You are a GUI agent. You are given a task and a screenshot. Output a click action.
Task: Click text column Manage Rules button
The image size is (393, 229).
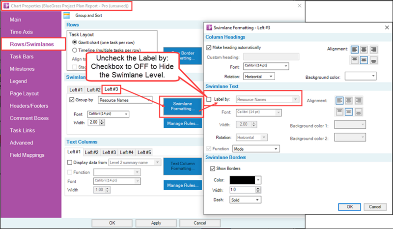pos(183,185)
